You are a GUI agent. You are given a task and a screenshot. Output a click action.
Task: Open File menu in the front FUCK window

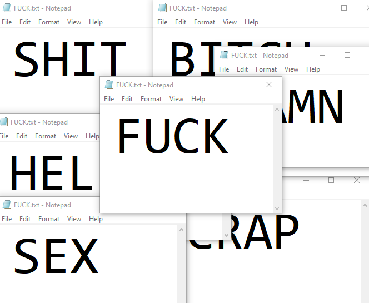(x=109, y=99)
